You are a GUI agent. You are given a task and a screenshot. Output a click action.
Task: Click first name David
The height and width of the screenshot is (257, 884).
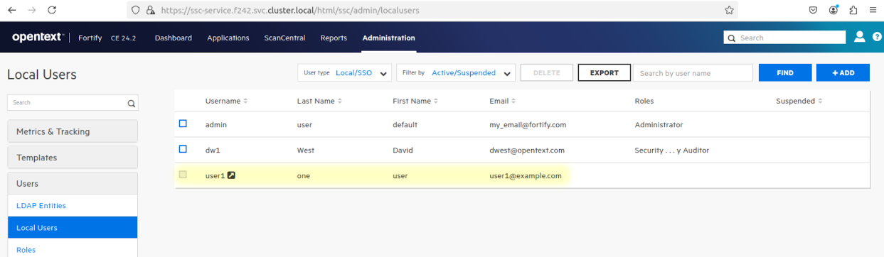coord(403,151)
